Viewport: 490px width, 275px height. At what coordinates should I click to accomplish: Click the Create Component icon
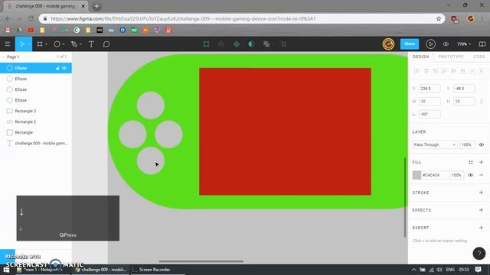click(x=237, y=44)
